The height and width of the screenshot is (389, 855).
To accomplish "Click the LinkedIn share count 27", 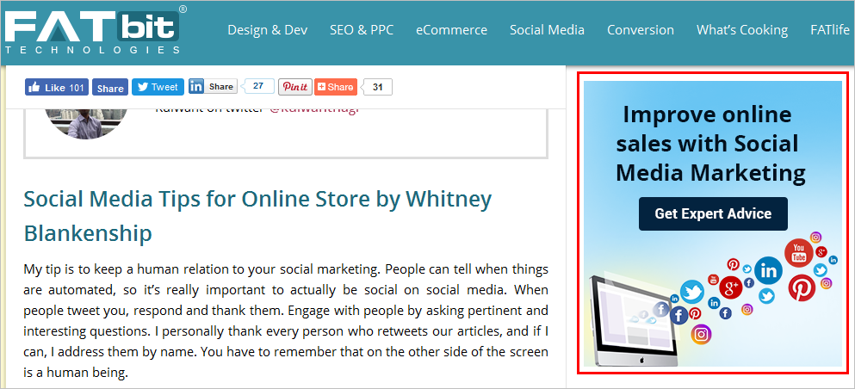I will click(x=258, y=86).
